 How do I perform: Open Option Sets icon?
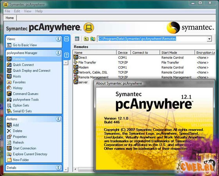[9, 106]
